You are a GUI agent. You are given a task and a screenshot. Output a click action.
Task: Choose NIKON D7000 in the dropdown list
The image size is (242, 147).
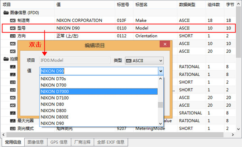[99, 91]
